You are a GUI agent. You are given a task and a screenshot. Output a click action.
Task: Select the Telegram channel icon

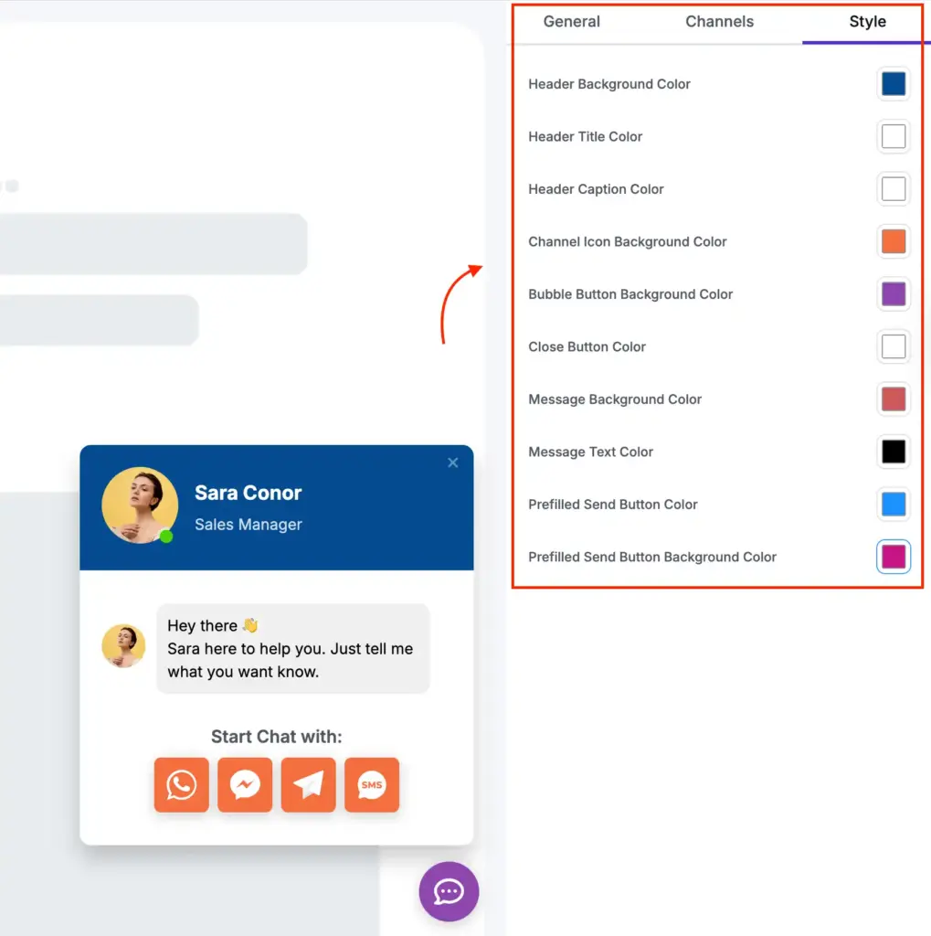click(308, 784)
